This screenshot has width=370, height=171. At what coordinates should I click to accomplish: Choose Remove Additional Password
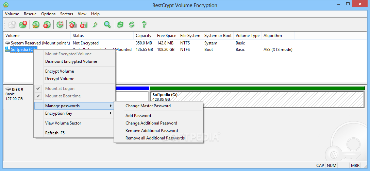(x=158, y=131)
